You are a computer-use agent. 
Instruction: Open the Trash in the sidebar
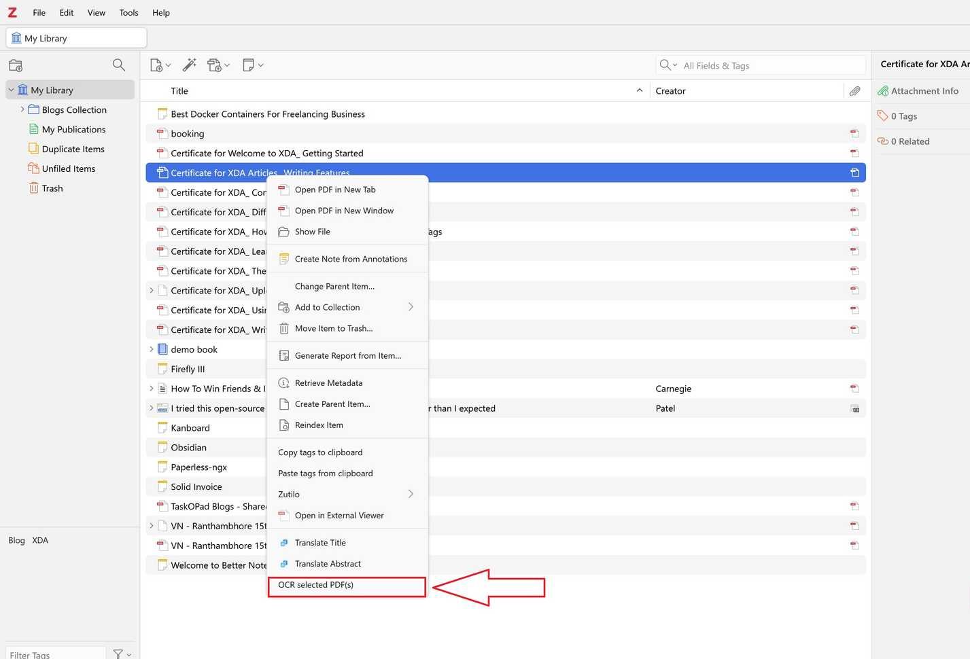tap(52, 188)
